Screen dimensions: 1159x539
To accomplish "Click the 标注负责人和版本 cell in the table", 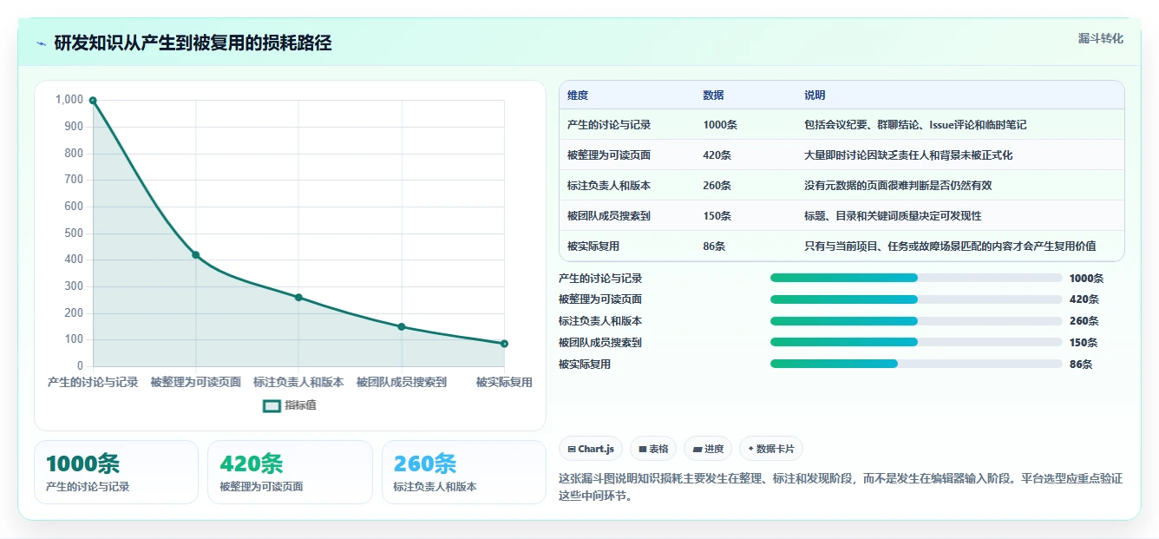I will [609, 186].
